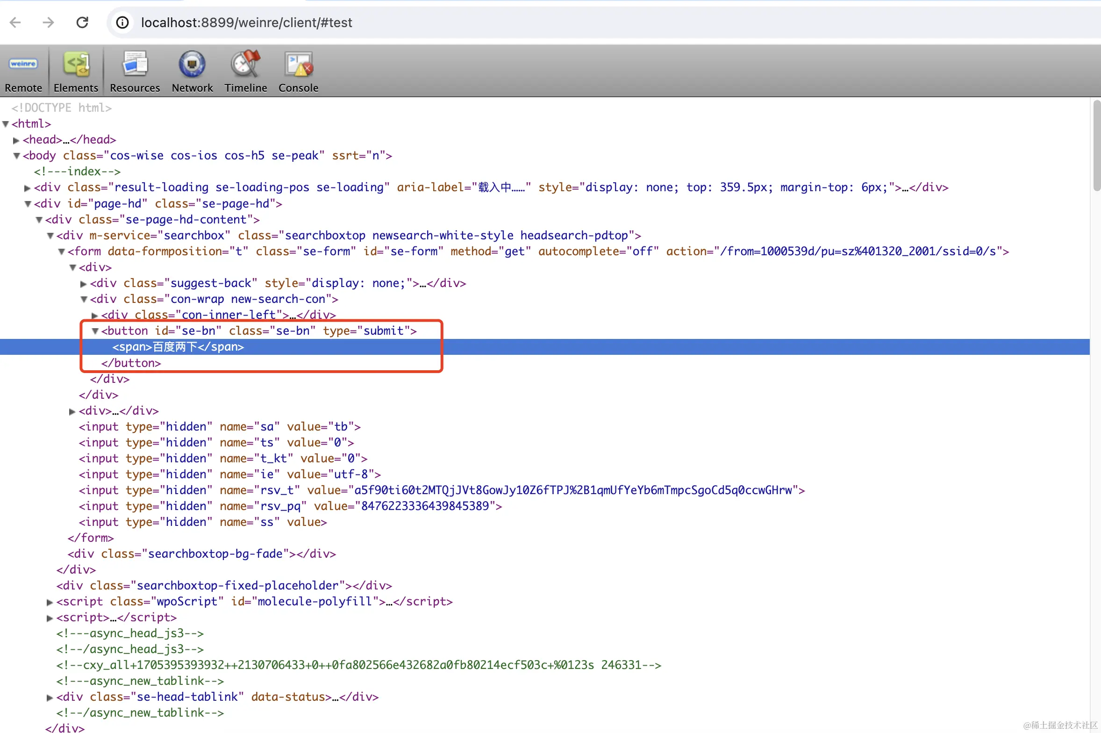
Task: Expand the head element node
Action: [x=16, y=140]
